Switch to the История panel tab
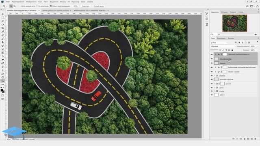This screenshot has height=146, width=260. tap(224, 12)
